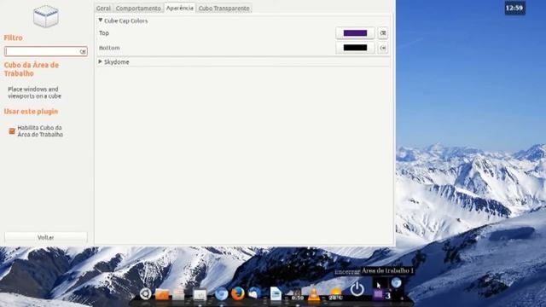
Task: Reset the Bottom cap color to default
Action: 383,48
